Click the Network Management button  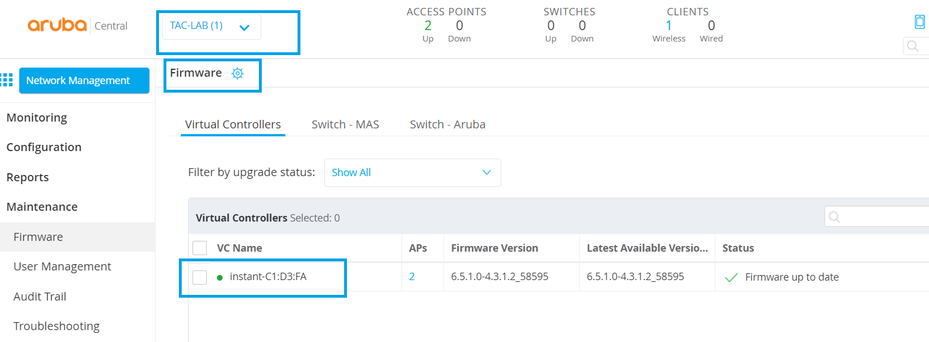point(84,81)
